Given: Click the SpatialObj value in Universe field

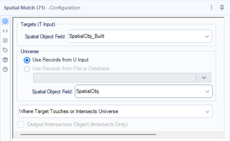Looking at the screenshot, I should pos(88,91).
